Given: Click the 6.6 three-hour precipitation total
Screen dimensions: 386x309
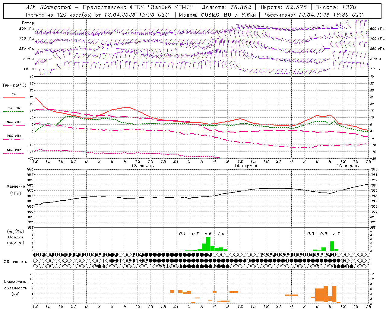Looking at the screenshot, I should (208, 234).
